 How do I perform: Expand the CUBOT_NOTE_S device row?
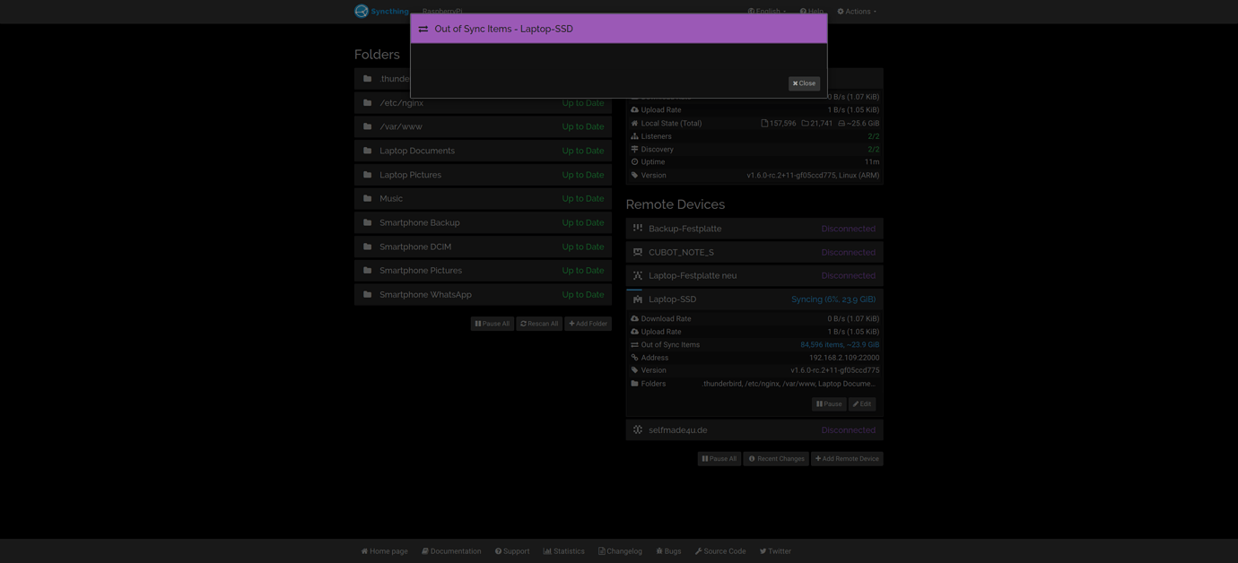[754, 252]
